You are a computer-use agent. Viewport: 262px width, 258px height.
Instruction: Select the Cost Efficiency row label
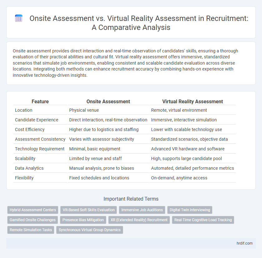(x=30, y=129)
